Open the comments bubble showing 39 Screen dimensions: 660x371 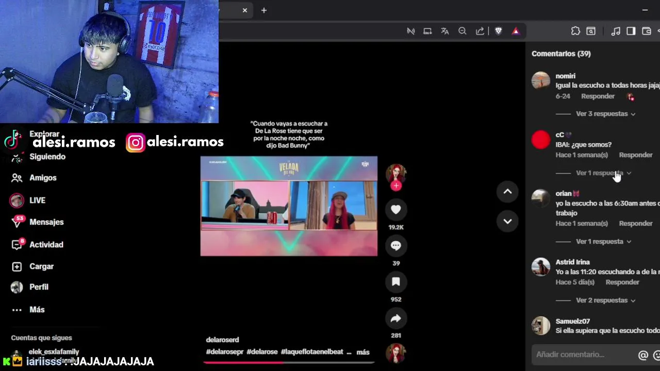[x=396, y=246]
